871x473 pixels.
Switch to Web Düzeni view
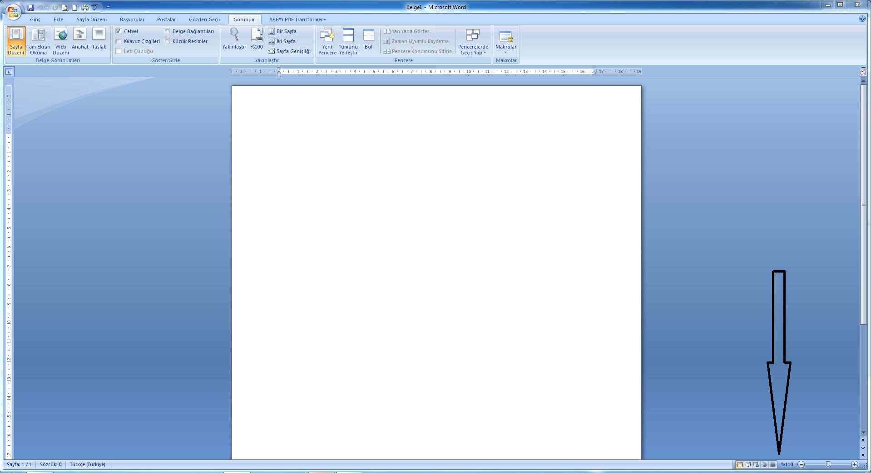click(61, 41)
